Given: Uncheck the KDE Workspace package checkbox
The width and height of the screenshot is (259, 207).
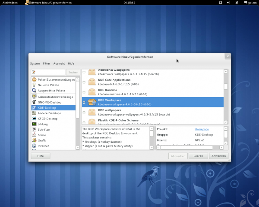Looking at the screenshot, I should (84, 103).
